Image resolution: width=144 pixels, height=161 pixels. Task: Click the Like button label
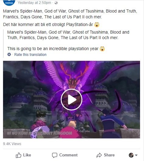click(27, 155)
